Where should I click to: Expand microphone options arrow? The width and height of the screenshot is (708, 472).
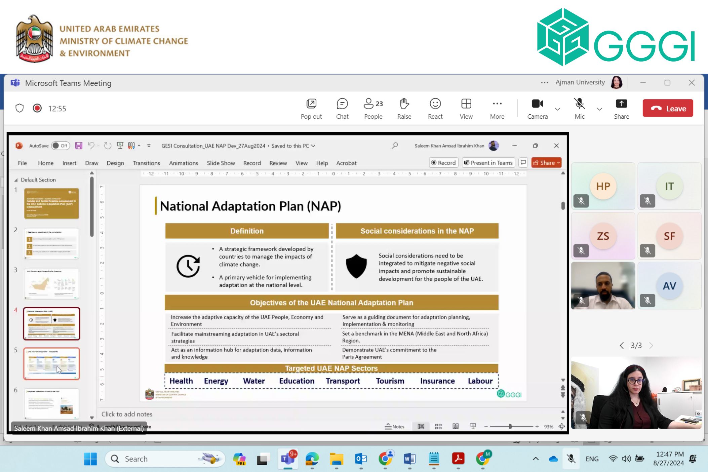click(599, 109)
